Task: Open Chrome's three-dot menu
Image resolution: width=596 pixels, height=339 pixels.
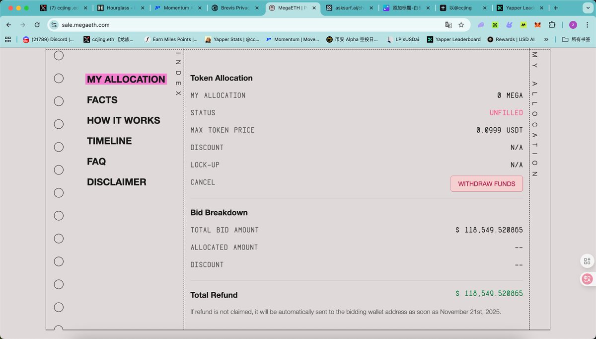Action: point(587,25)
